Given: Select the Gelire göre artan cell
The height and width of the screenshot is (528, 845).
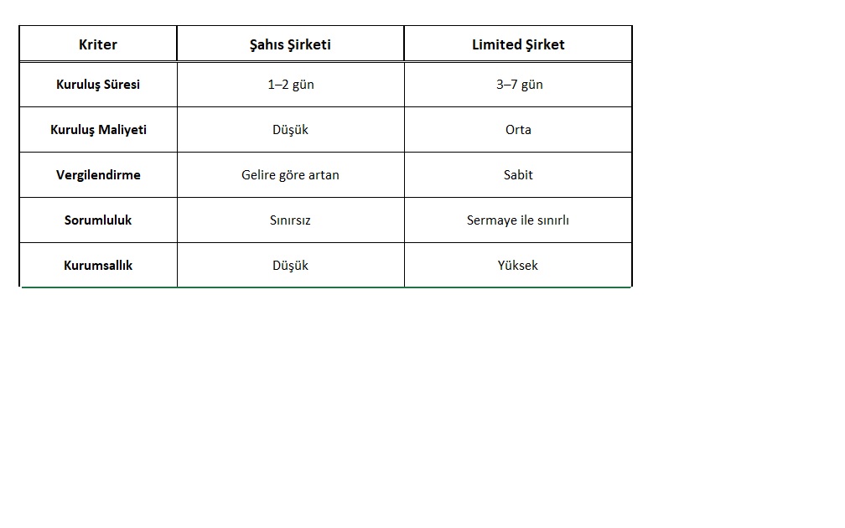Looking at the screenshot, I should pyautogui.click(x=290, y=175).
